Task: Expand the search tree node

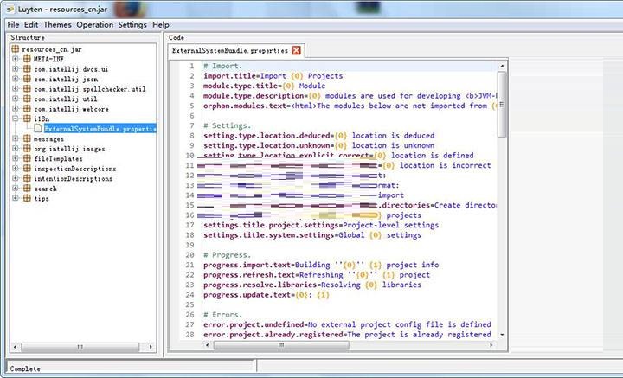Action: pyautogui.click(x=15, y=189)
